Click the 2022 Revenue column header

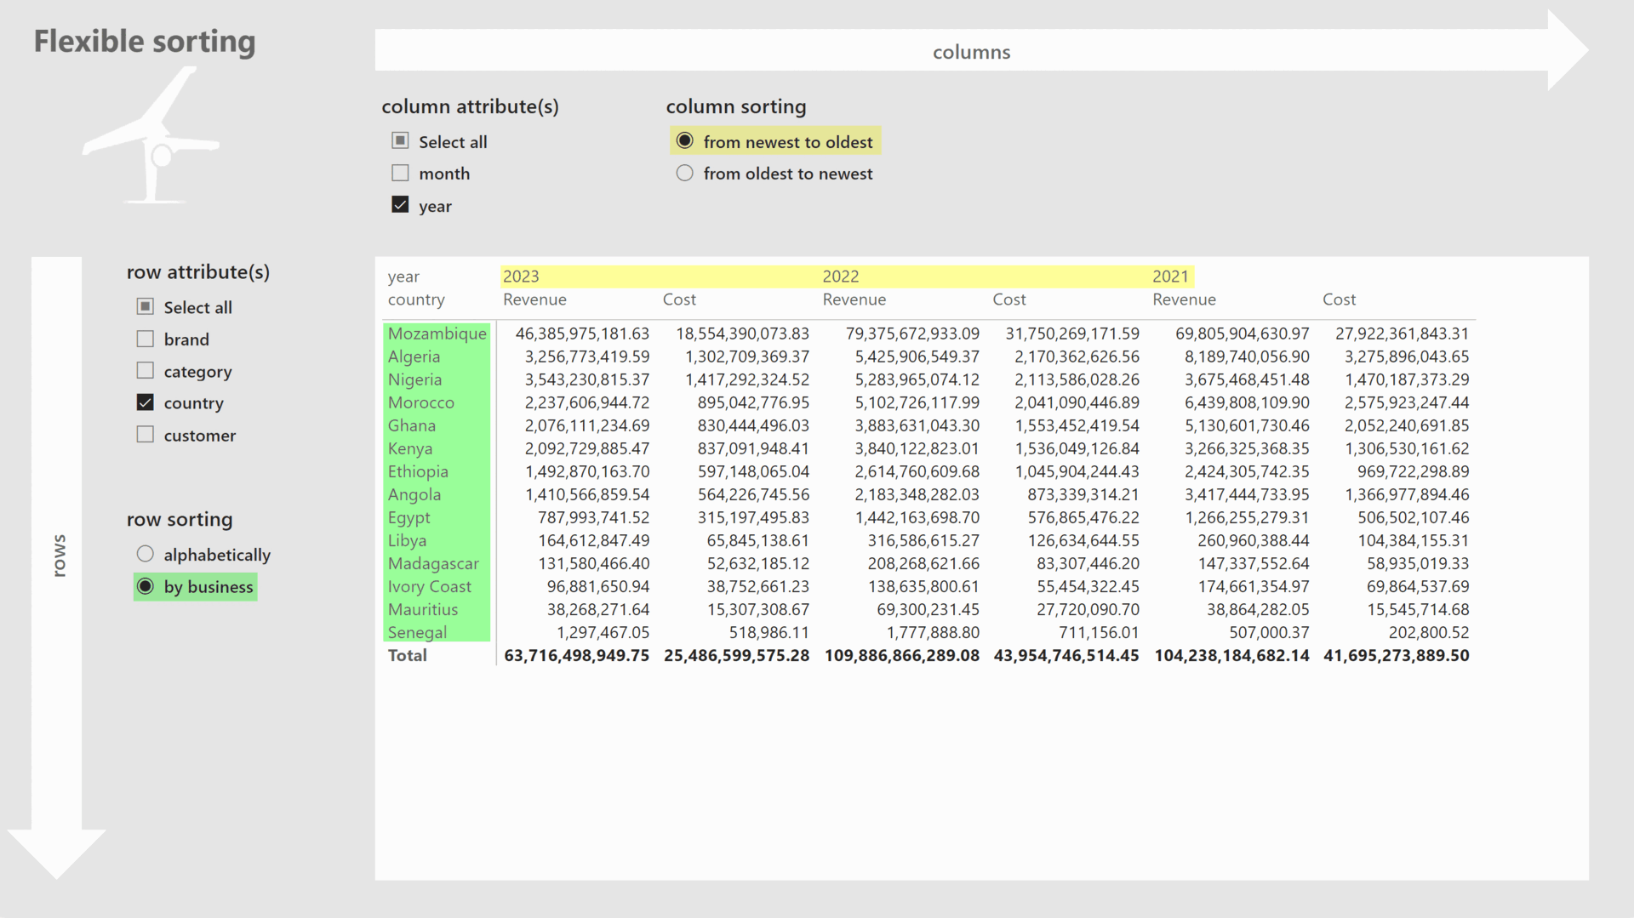[x=854, y=299]
